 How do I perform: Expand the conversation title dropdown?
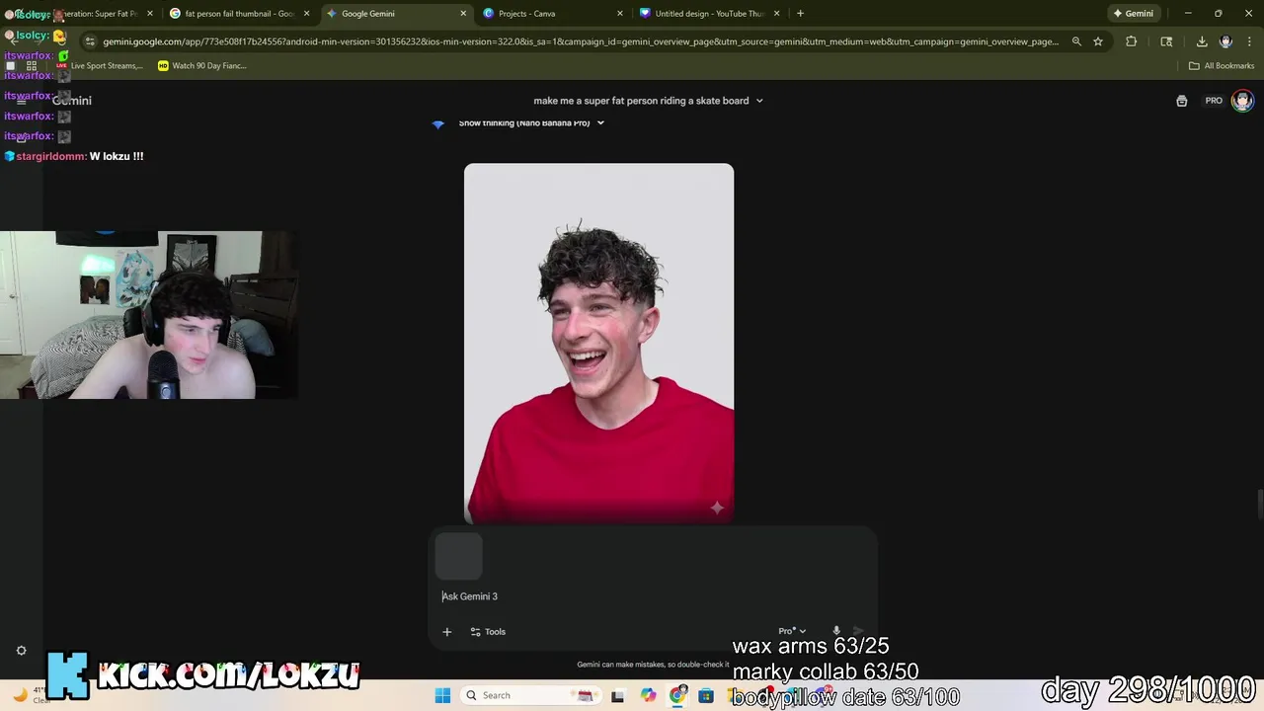tap(758, 101)
